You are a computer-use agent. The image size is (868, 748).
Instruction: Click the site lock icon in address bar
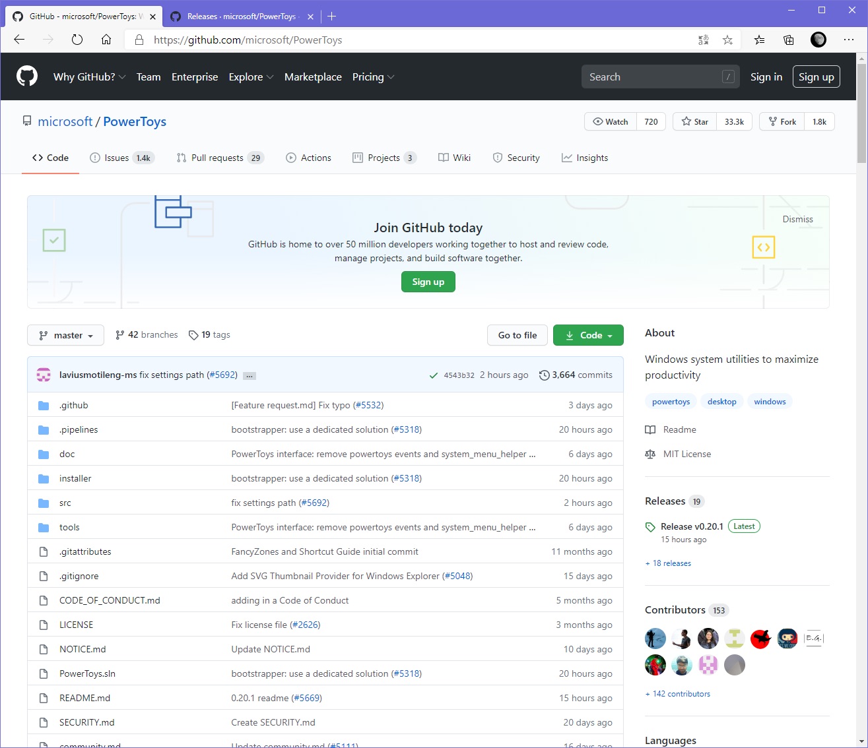[139, 40]
